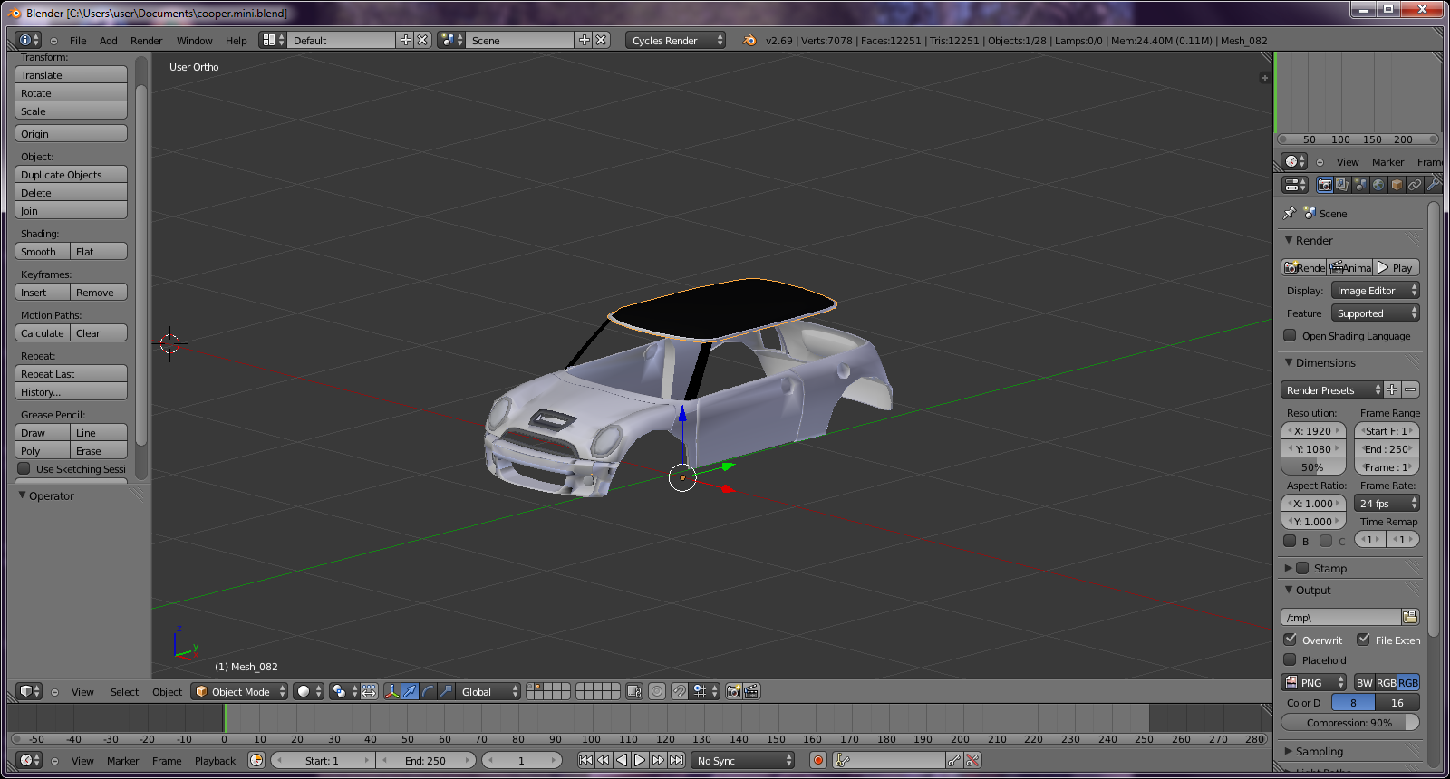Open the Global transform orientation dropdown

click(x=488, y=691)
